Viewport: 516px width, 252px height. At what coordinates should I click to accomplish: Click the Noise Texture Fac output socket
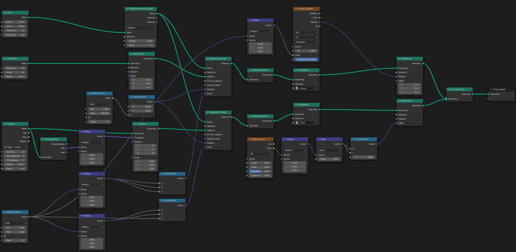274,144
